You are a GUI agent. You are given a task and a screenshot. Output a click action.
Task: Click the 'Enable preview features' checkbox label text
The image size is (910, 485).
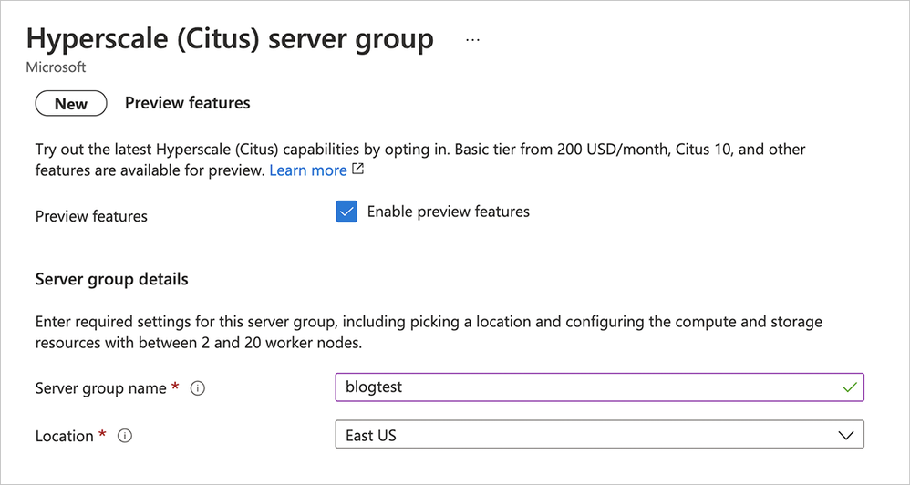point(448,212)
